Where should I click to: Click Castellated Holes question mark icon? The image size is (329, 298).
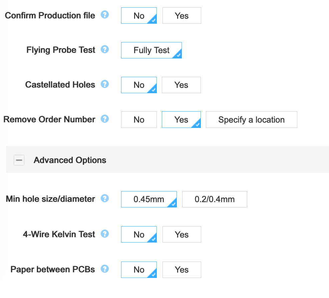(105, 84)
